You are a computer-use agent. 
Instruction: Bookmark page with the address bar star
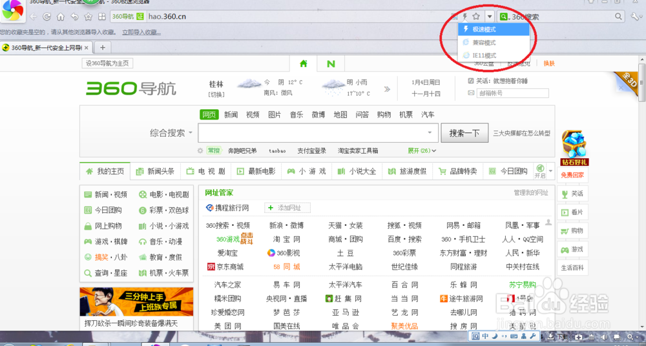(476, 17)
